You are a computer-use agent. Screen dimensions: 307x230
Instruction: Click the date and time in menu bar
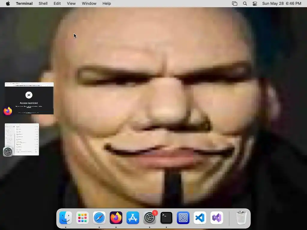pyautogui.click(x=282, y=4)
